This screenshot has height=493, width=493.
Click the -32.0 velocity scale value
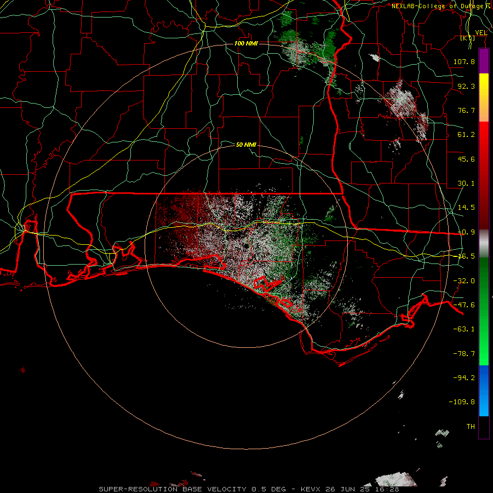(x=464, y=281)
